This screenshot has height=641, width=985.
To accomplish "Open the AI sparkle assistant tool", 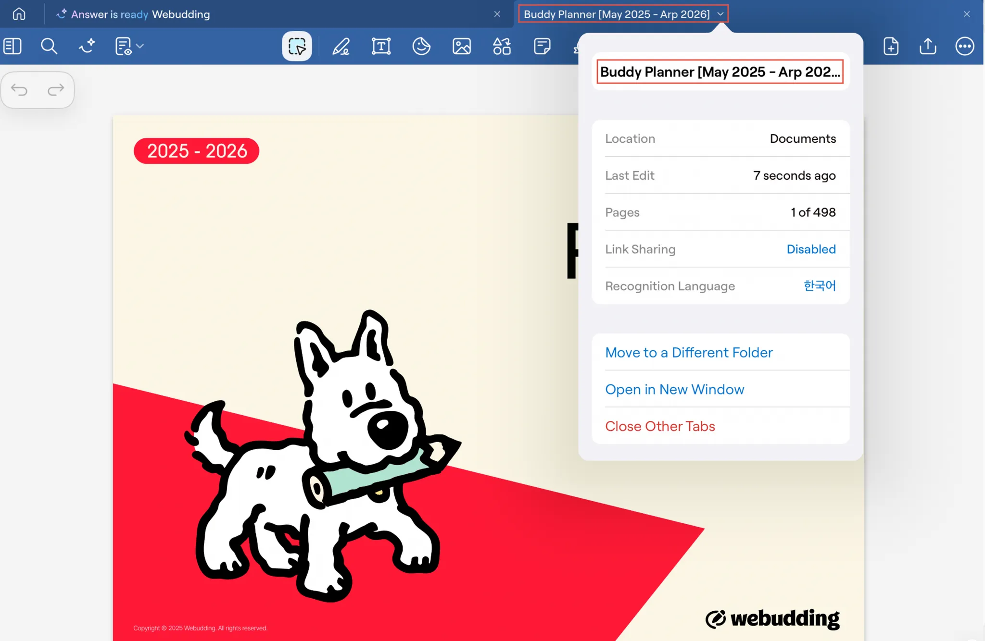I will (x=87, y=47).
